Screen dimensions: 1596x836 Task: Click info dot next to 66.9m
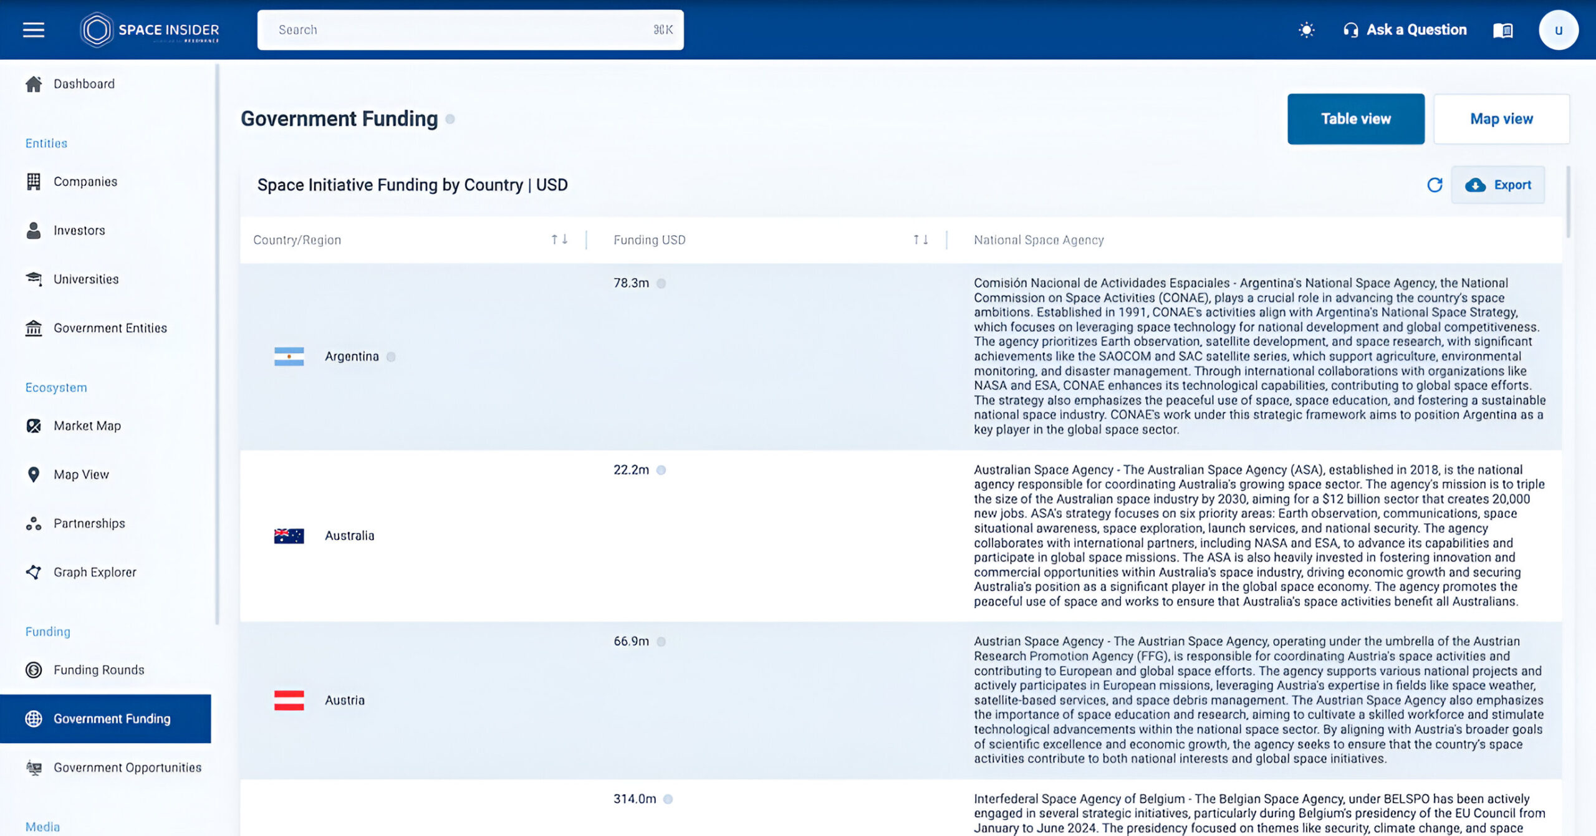click(x=661, y=641)
